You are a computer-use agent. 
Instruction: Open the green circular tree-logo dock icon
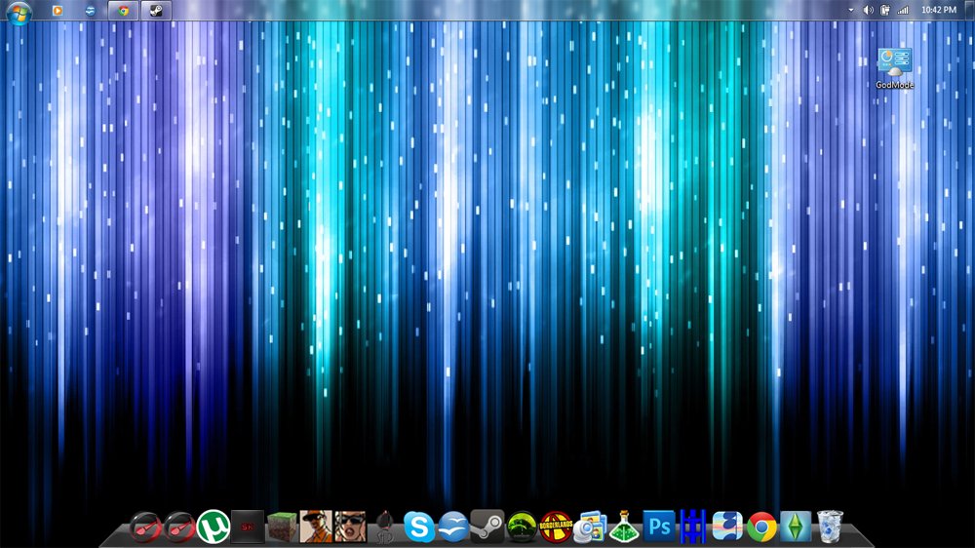(521, 527)
